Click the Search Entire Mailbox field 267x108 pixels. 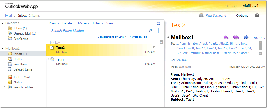(100, 31)
